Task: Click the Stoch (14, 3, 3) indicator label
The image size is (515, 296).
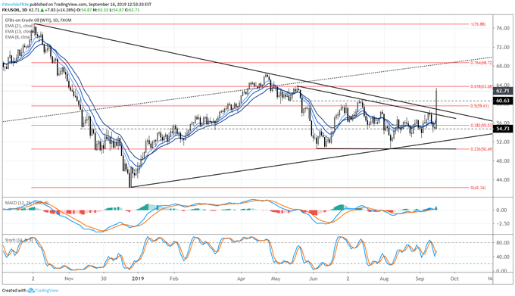Action: 19,240
